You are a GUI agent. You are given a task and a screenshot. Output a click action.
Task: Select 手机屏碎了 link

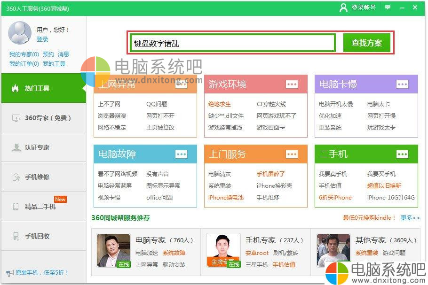271,174
